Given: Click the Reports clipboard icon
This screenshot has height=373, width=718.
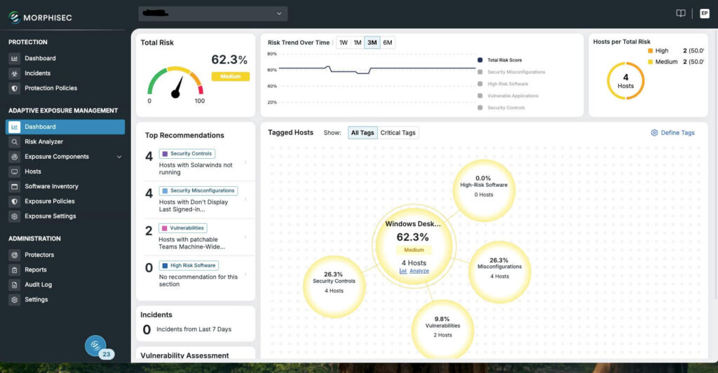Looking at the screenshot, I should tap(14, 269).
